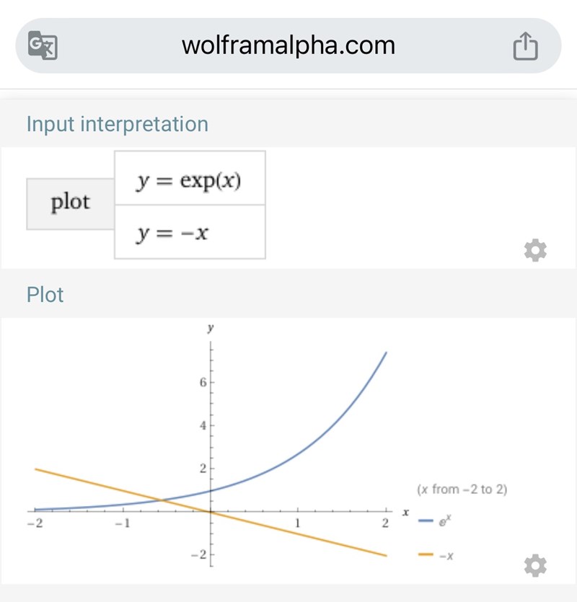Click the top end of the blue exponential curve
The height and width of the screenshot is (602, 577).
[386, 353]
